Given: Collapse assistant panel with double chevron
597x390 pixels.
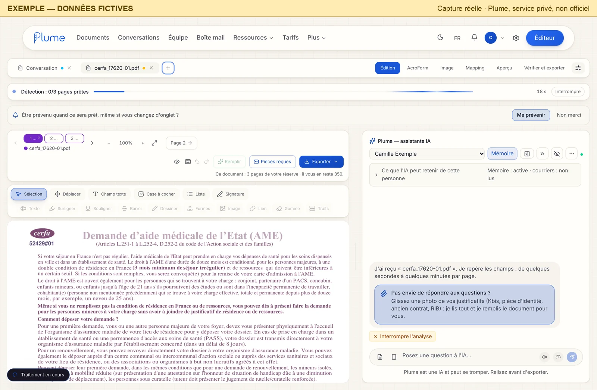Looking at the screenshot, I should (542, 154).
